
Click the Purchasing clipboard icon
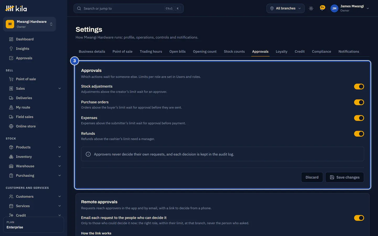tap(11, 176)
